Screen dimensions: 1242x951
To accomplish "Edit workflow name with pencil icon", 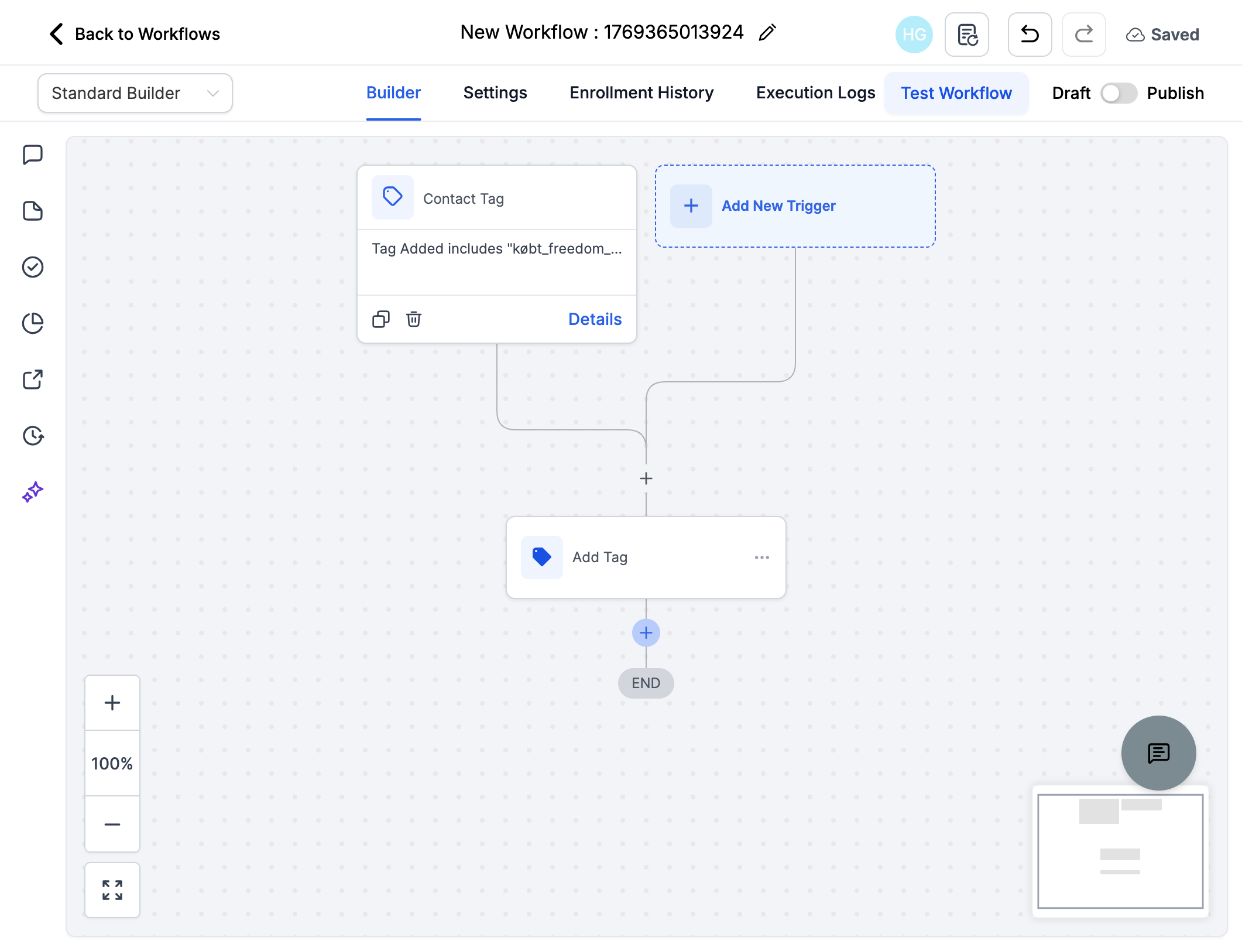I will 767,33.
